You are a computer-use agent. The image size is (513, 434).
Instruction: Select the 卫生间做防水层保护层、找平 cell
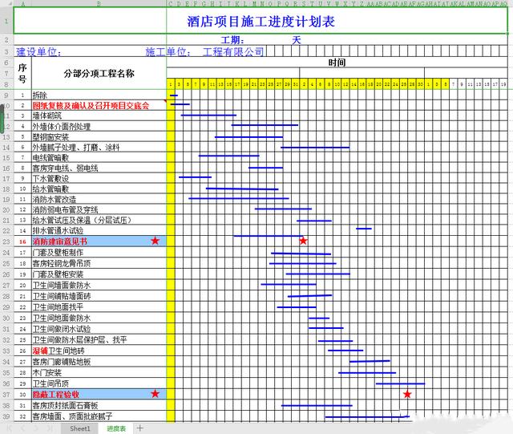99,340
